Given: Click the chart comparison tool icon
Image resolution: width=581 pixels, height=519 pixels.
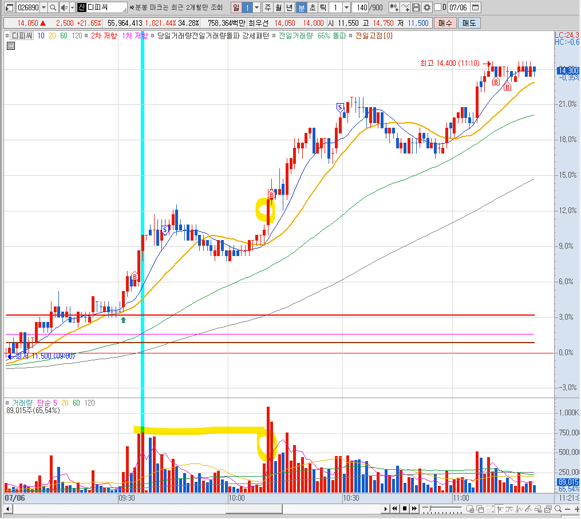Looking at the screenshot, I should tap(394, 7).
